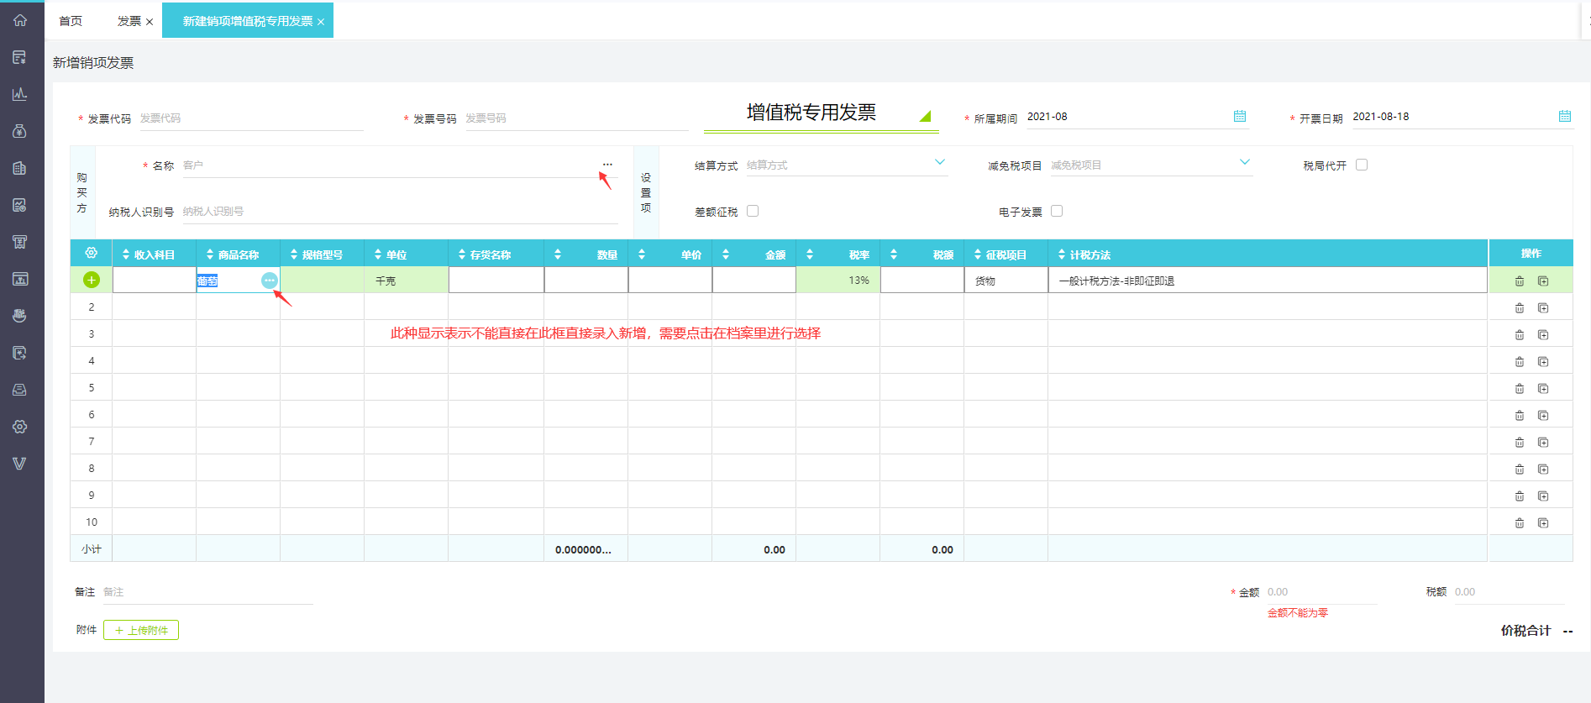Click the 一般计税方法-非即征即退 cell
1591x703 pixels.
[1268, 281]
